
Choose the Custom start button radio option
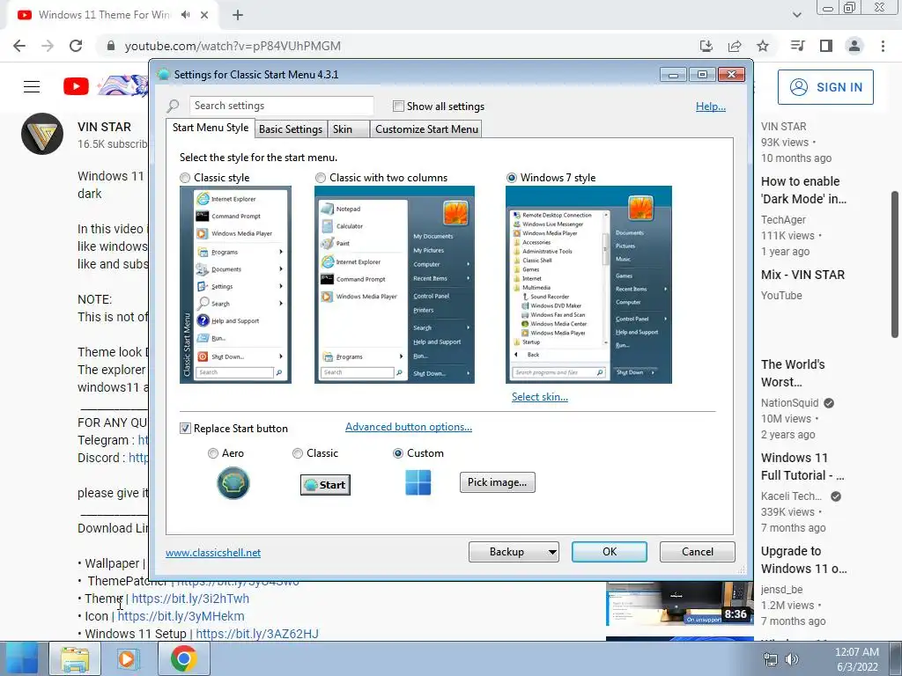(x=397, y=453)
